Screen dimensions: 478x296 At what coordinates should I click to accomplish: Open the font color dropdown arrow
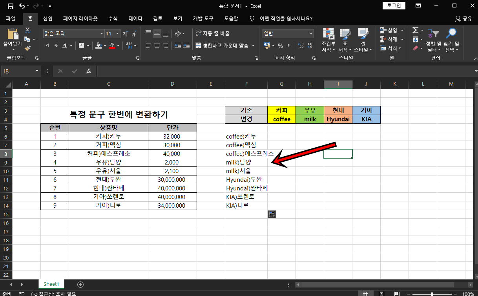pos(118,46)
